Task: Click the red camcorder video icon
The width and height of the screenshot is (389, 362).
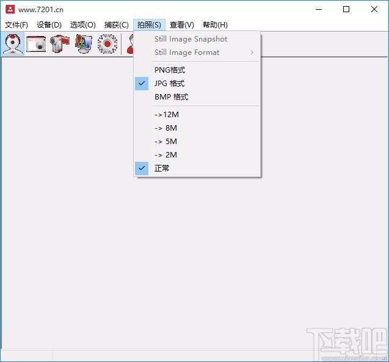Action: coord(60,44)
